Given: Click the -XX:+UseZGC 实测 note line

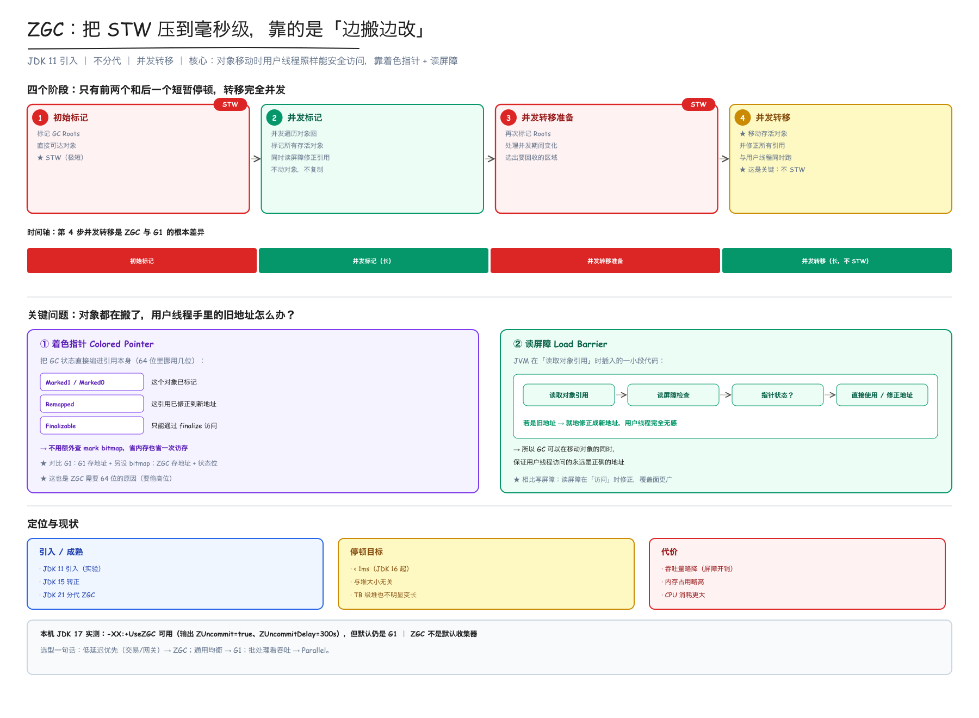Looking at the screenshot, I should coord(258,634).
